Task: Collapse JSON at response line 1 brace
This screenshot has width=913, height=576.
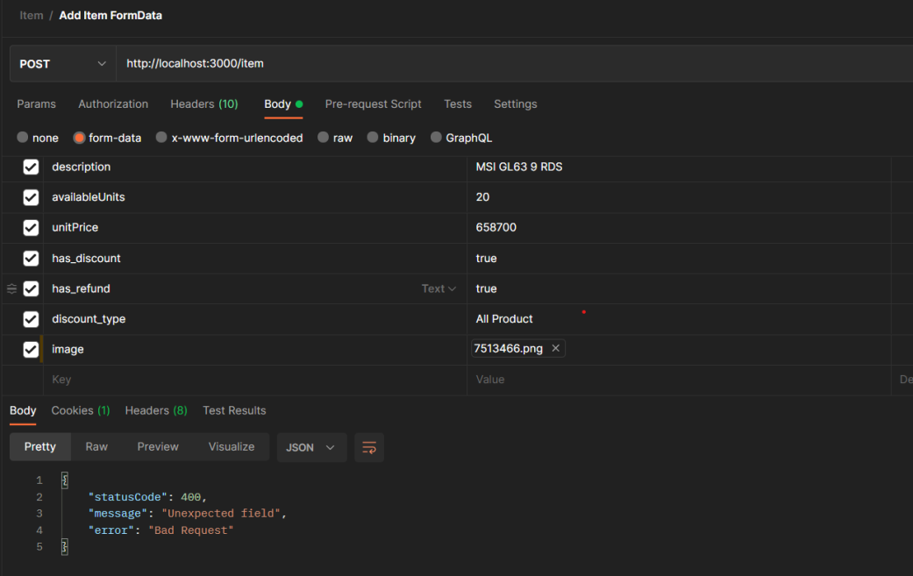Action: [65, 480]
